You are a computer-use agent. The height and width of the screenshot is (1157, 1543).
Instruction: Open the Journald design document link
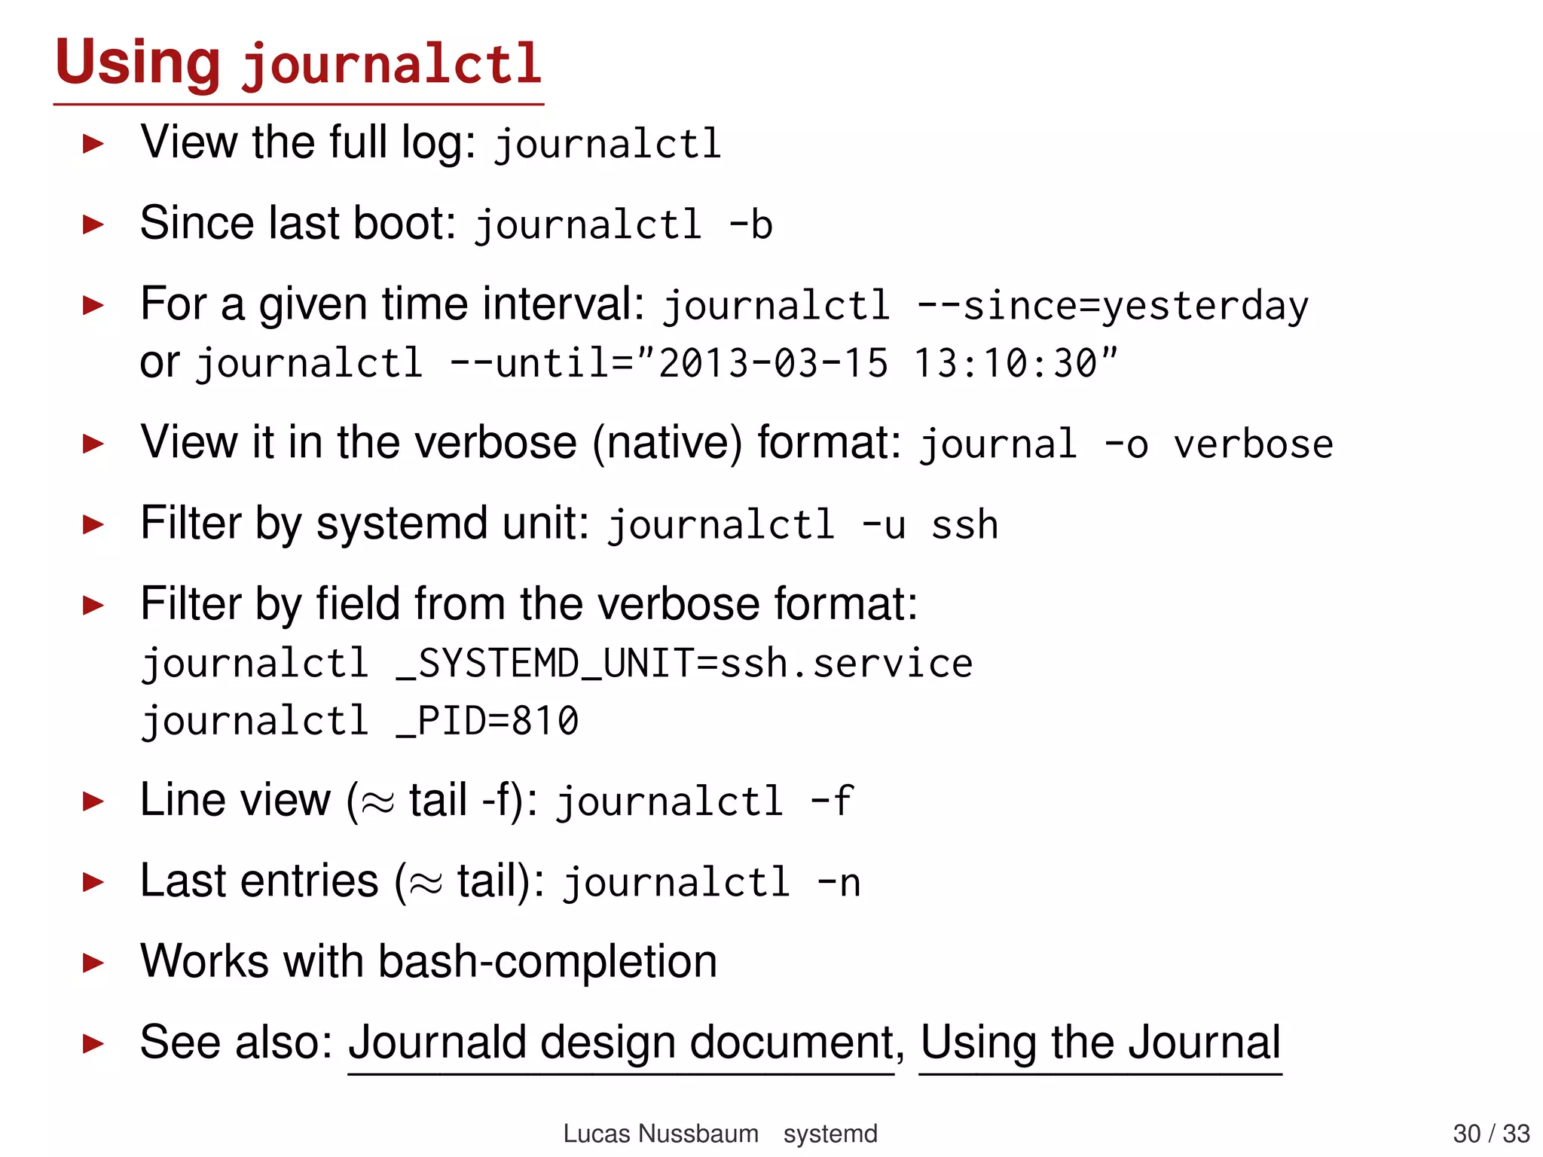621,1043
